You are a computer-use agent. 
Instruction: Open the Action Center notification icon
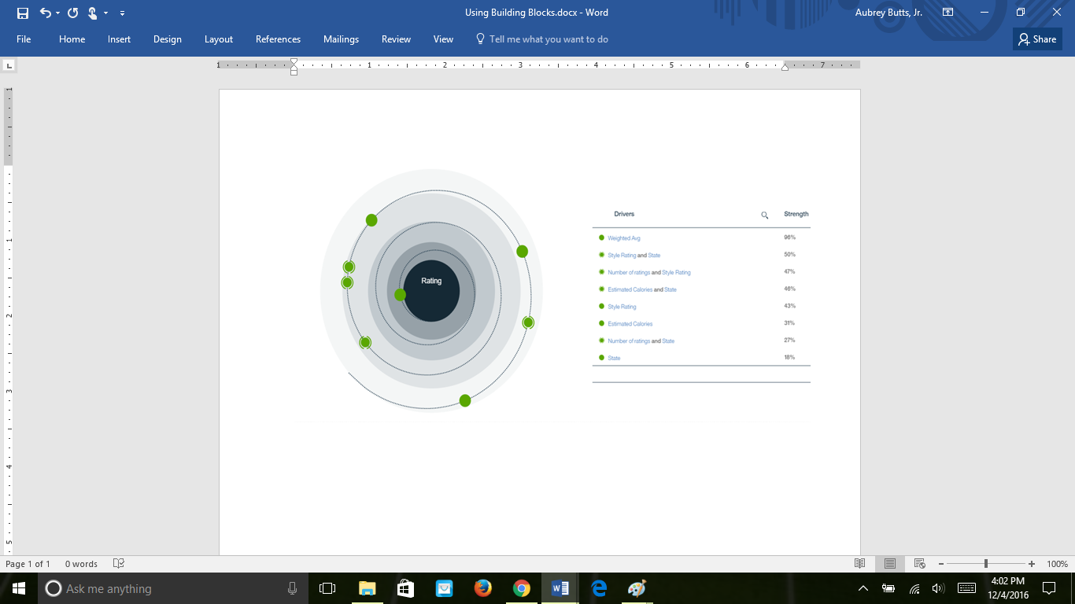click(x=1049, y=588)
